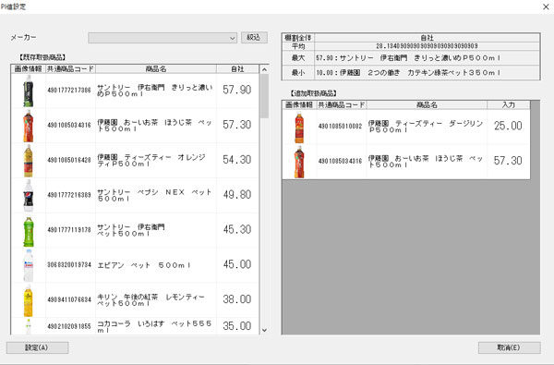The image size is (554, 365).
Task: Open the メーカー dropdown list
Action: (x=163, y=38)
